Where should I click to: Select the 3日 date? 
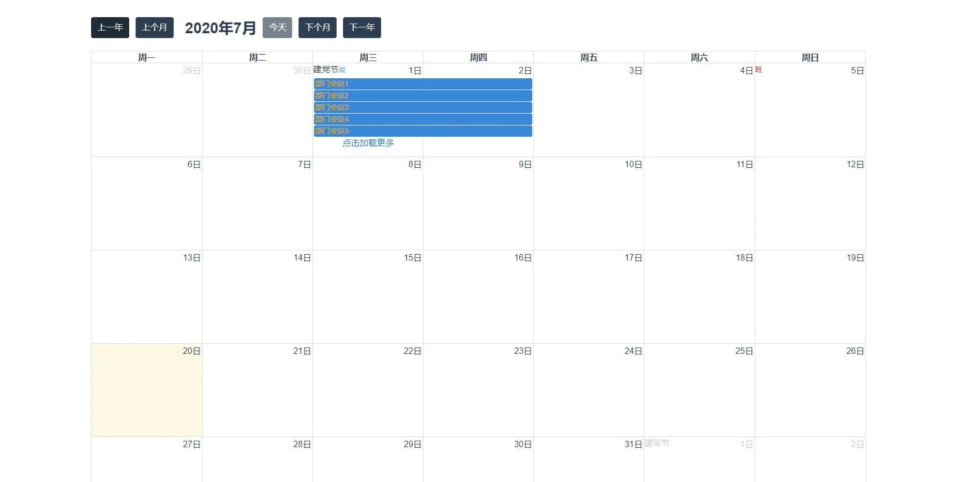tap(635, 71)
